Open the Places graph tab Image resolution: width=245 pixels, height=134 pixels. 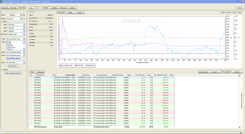tap(70, 13)
